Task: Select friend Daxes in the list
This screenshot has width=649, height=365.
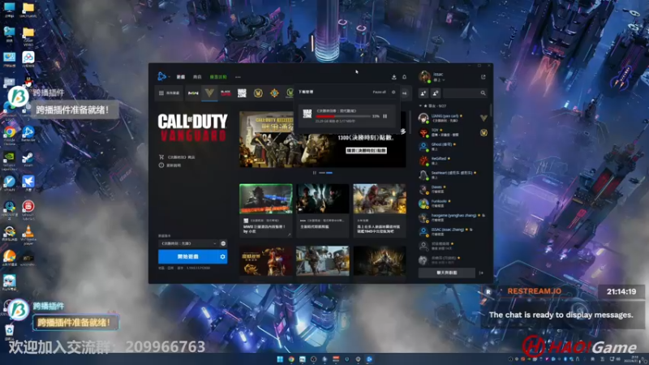Action: (x=453, y=189)
